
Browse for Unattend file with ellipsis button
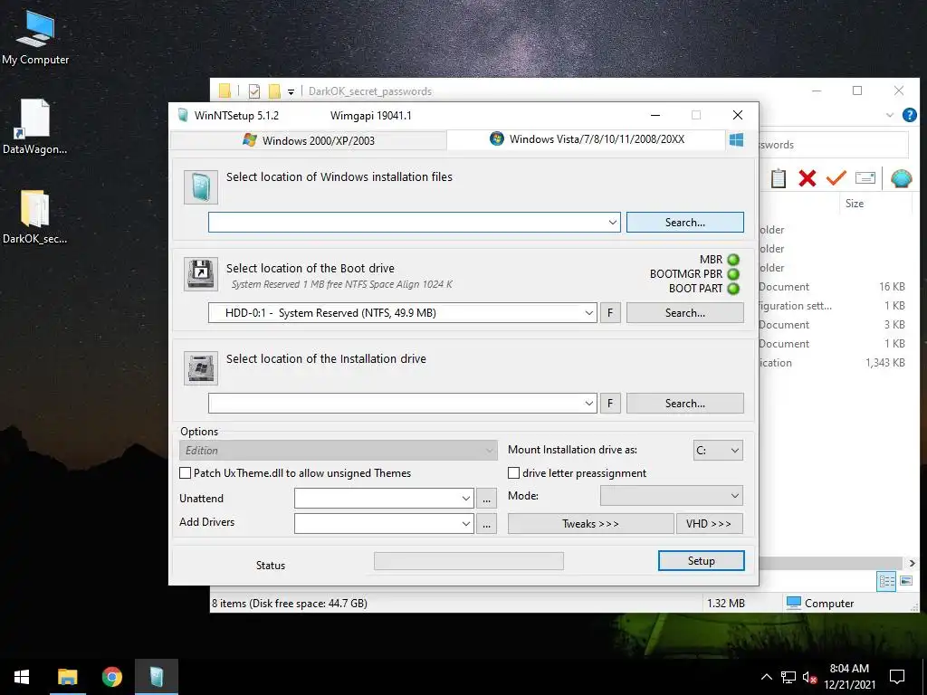[486, 499]
